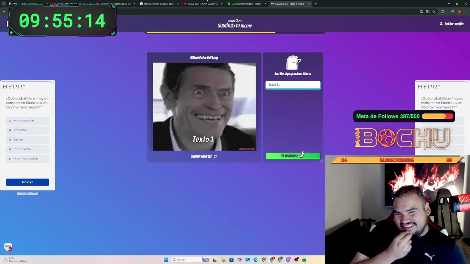
Task: Click the Texto 1 caption input field
Action: (293, 85)
